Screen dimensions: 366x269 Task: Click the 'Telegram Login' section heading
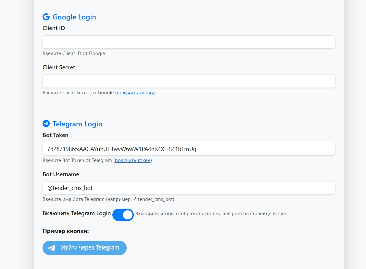(77, 124)
